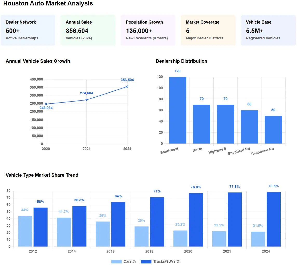The width and height of the screenshot is (297, 265).
Task: Select the Shepherd Rd bar showing 60
Action: coord(249,127)
